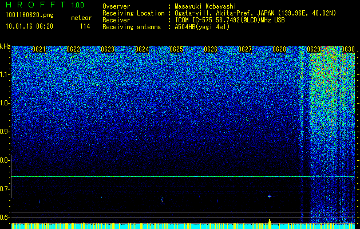Click the Ogata-vill. Akita-Pref. JAPAN location text
Image resolution: width=360 pixels, height=229 pixels.
[x=255, y=13]
